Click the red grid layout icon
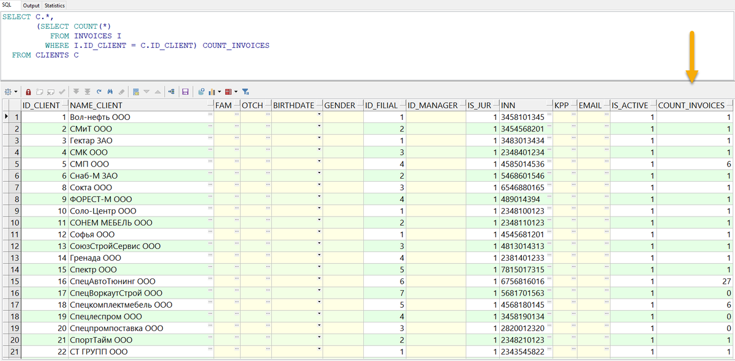735x361 pixels. tap(228, 92)
